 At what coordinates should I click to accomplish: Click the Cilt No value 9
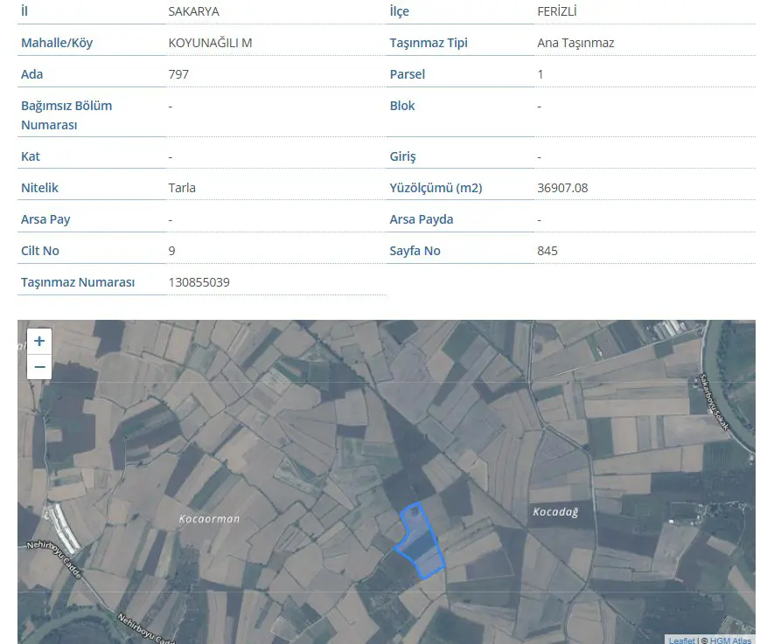[x=171, y=251]
